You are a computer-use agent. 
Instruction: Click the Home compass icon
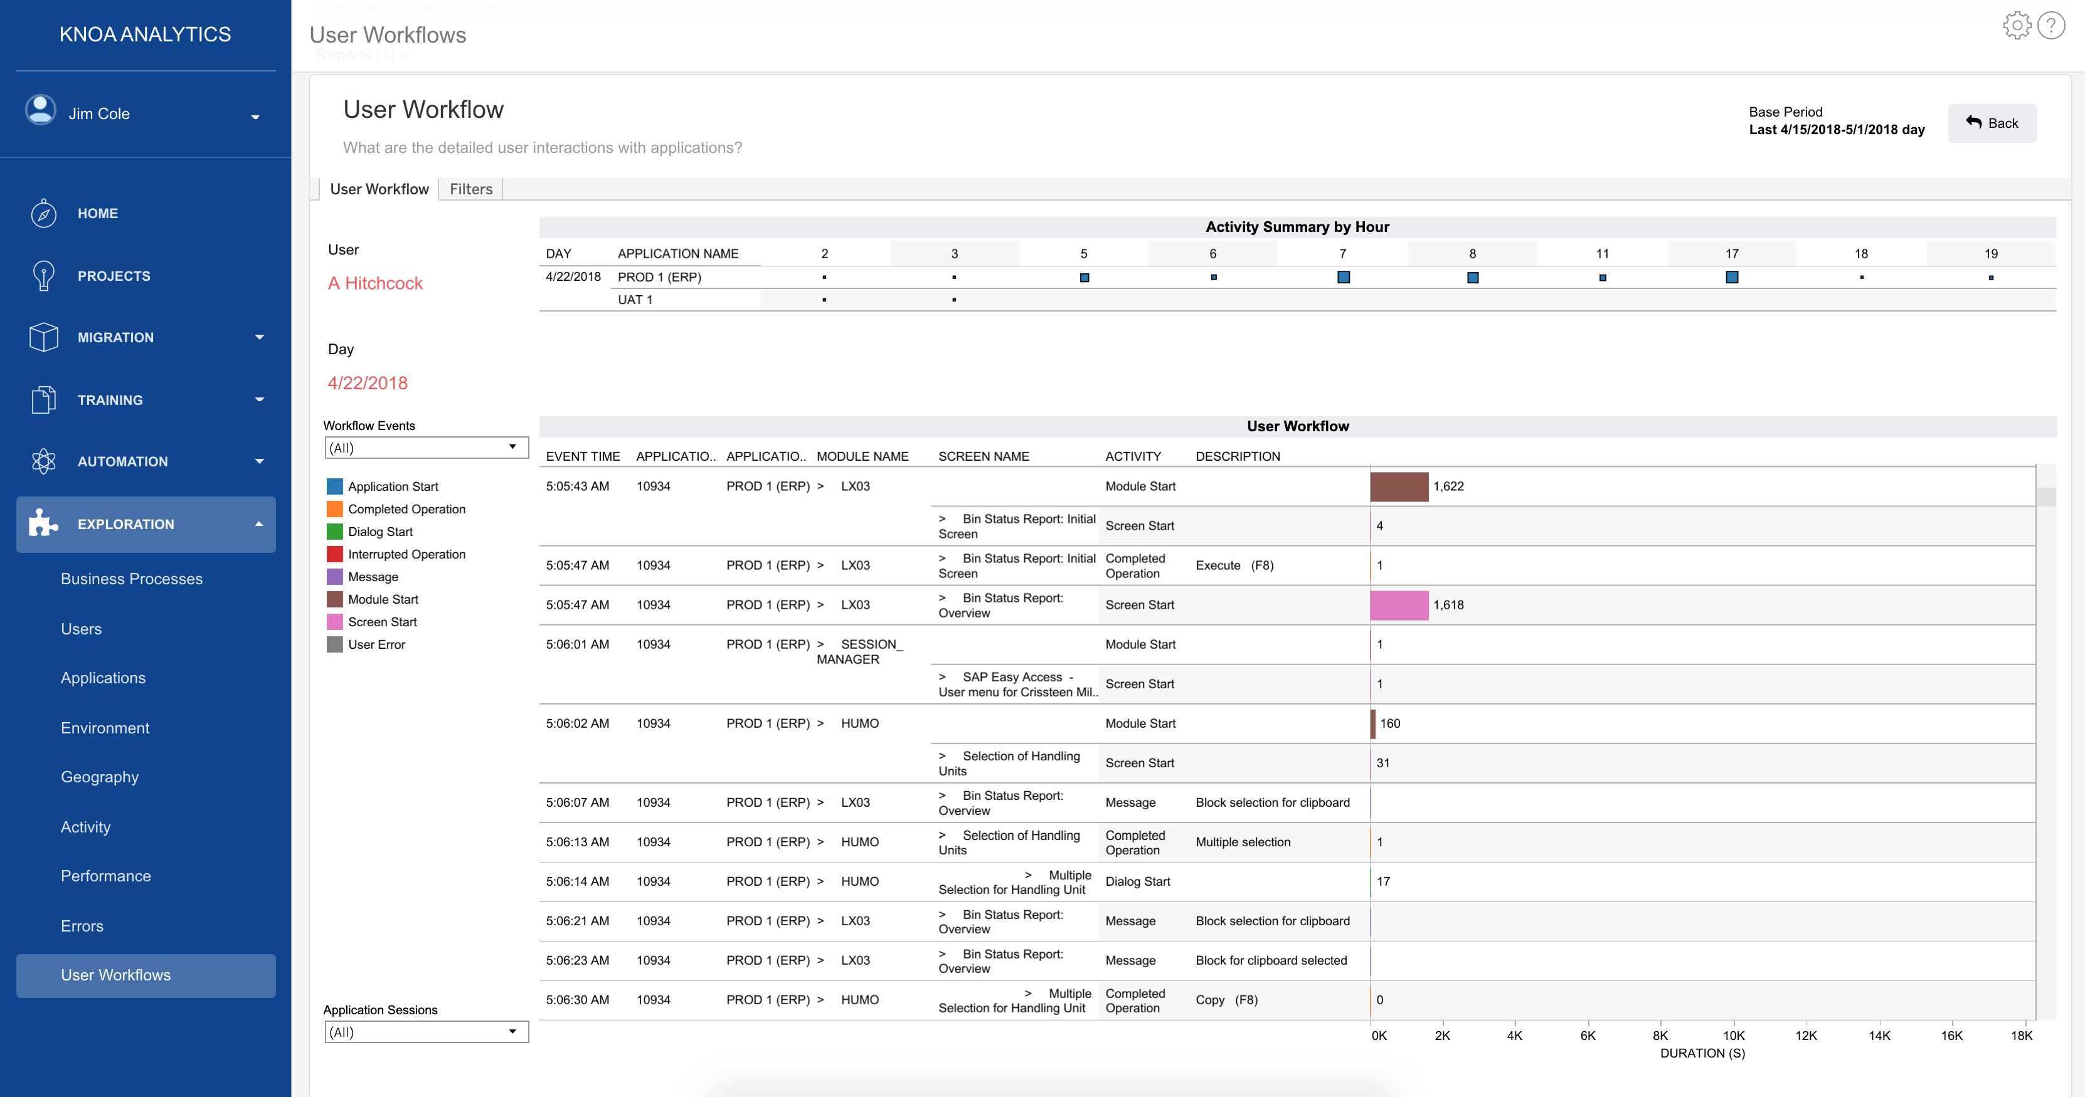(43, 214)
